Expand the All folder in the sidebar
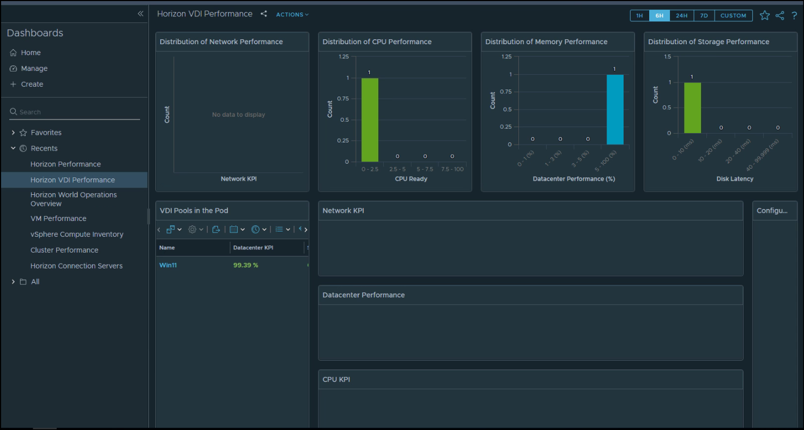The width and height of the screenshot is (804, 430). (x=13, y=282)
